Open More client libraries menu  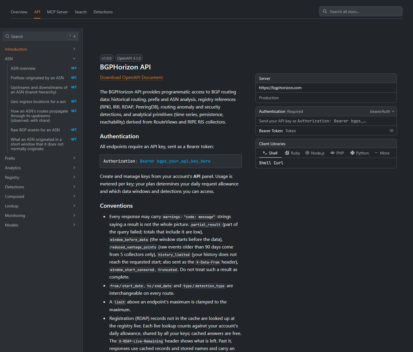coord(382,153)
